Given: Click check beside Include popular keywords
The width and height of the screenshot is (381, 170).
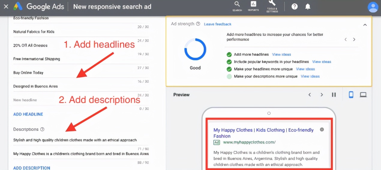Looking at the screenshot, I should (x=229, y=62).
